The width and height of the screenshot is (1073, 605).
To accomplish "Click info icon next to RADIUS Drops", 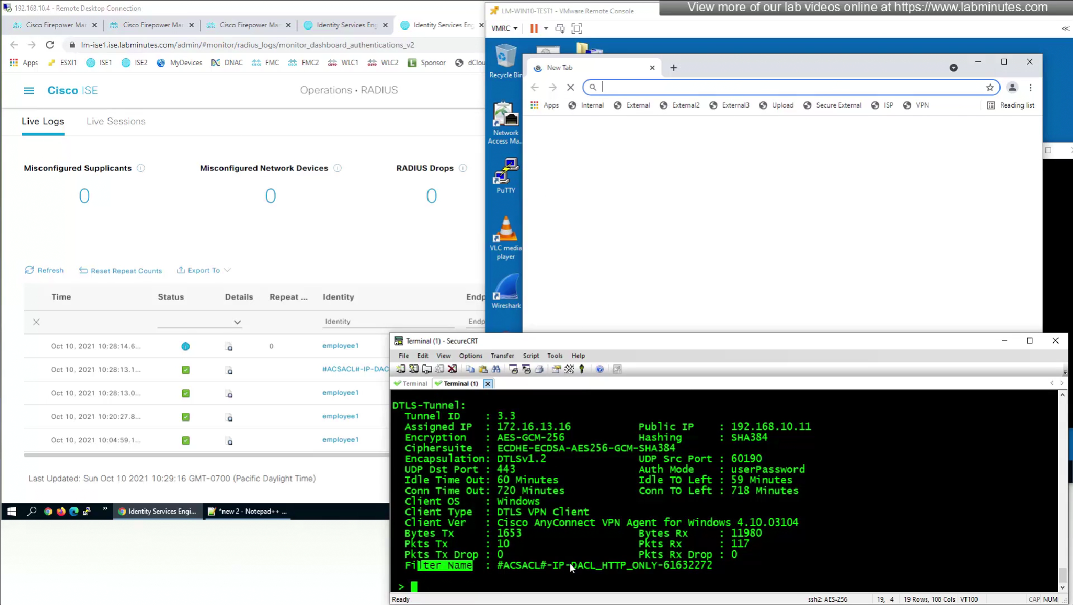I will click(x=463, y=168).
